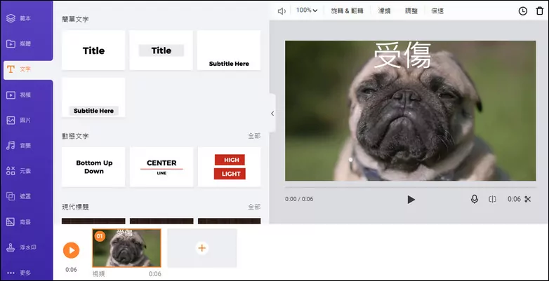Delete selection with the trash icon
Image resolution: width=549 pixels, height=281 pixels.
[x=540, y=11]
